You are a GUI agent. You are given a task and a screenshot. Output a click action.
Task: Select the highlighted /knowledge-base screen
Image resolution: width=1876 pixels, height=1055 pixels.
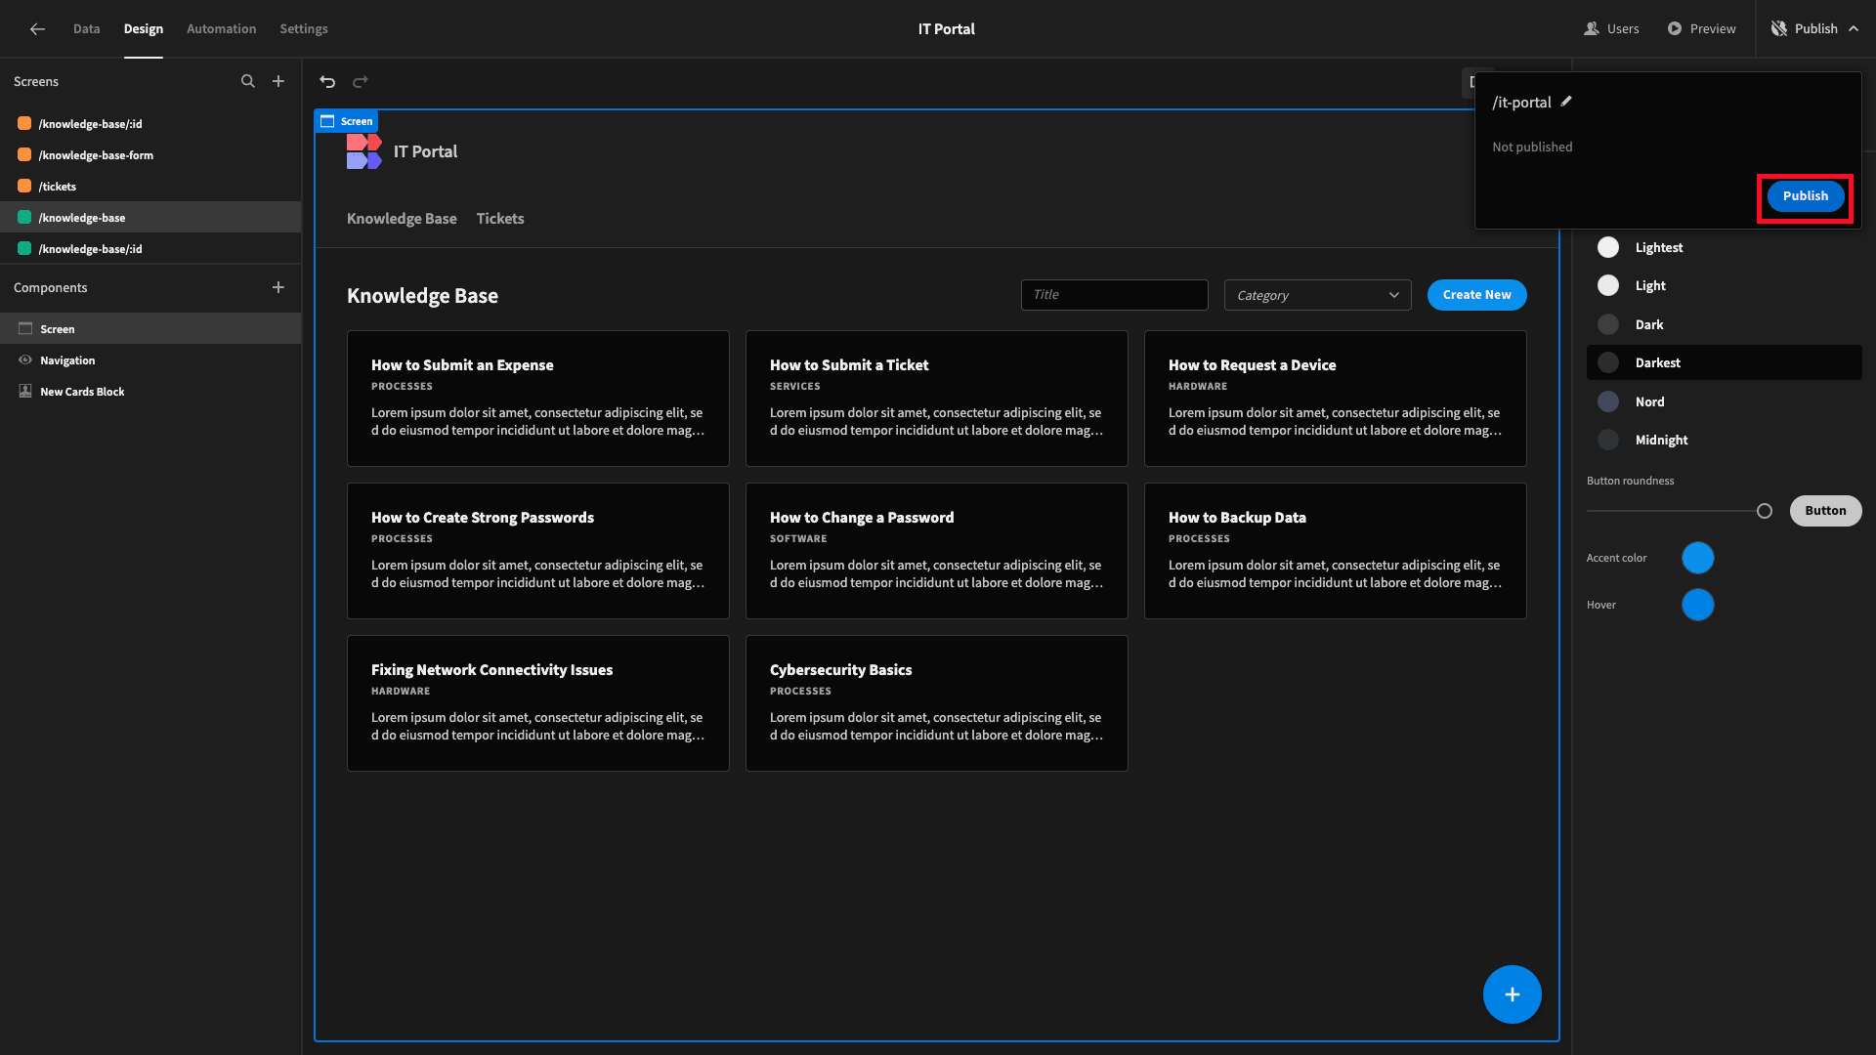tap(150, 218)
